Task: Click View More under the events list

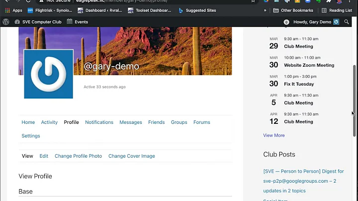Action: 274,135
